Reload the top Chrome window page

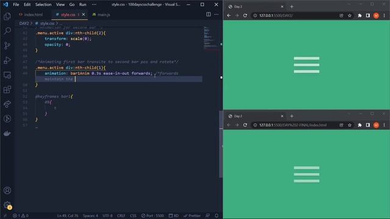tap(245, 15)
